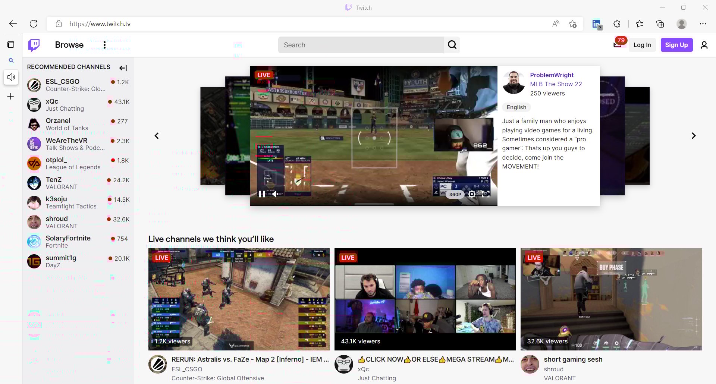
Task: Refresh the browser page
Action: [x=34, y=24]
